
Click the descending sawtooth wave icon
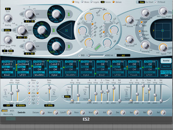click(x=33, y=86)
